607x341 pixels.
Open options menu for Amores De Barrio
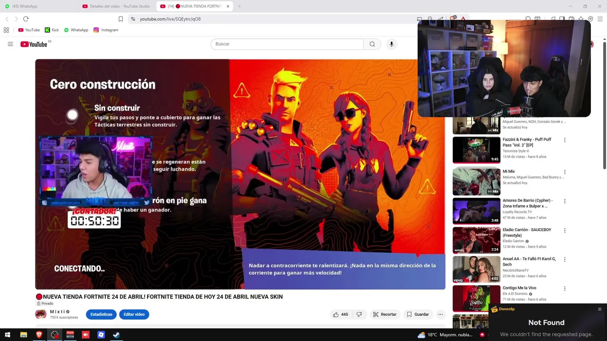coord(565,201)
